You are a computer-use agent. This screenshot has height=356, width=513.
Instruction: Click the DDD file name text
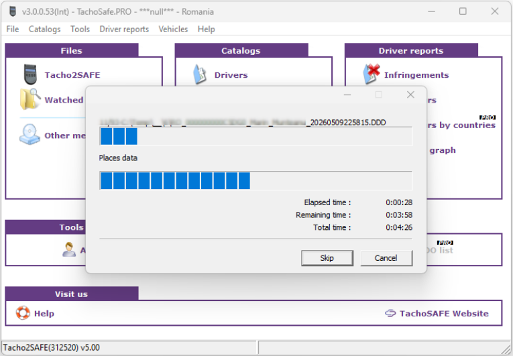tap(243, 123)
